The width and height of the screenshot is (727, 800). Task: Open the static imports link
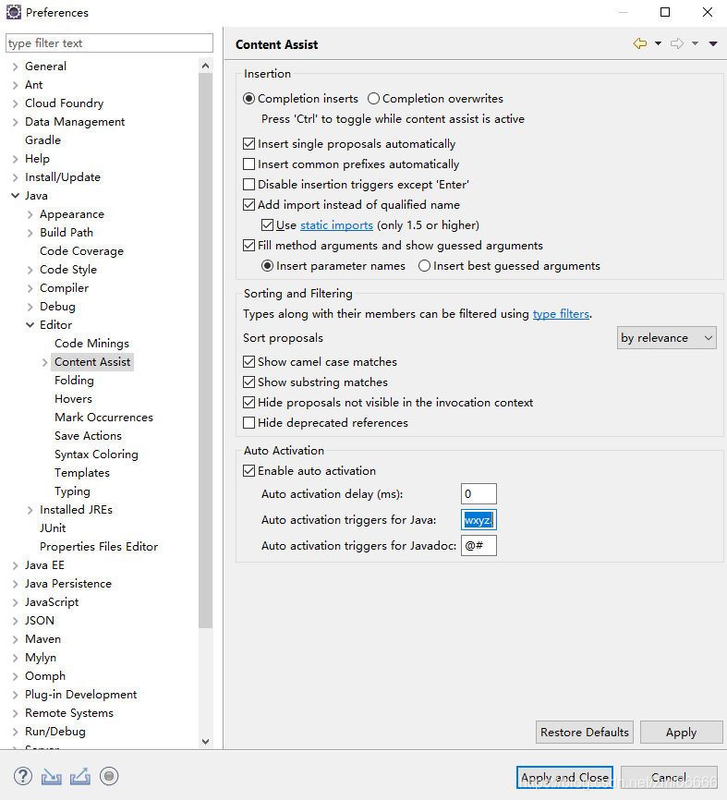coord(337,225)
